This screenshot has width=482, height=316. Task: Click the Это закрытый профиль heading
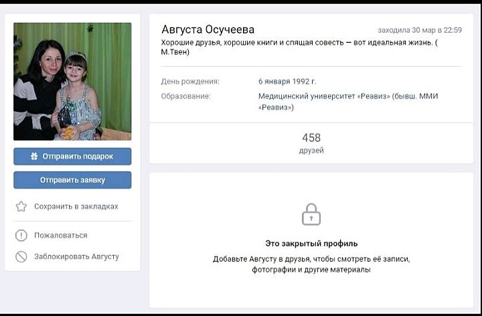point(311,243)
